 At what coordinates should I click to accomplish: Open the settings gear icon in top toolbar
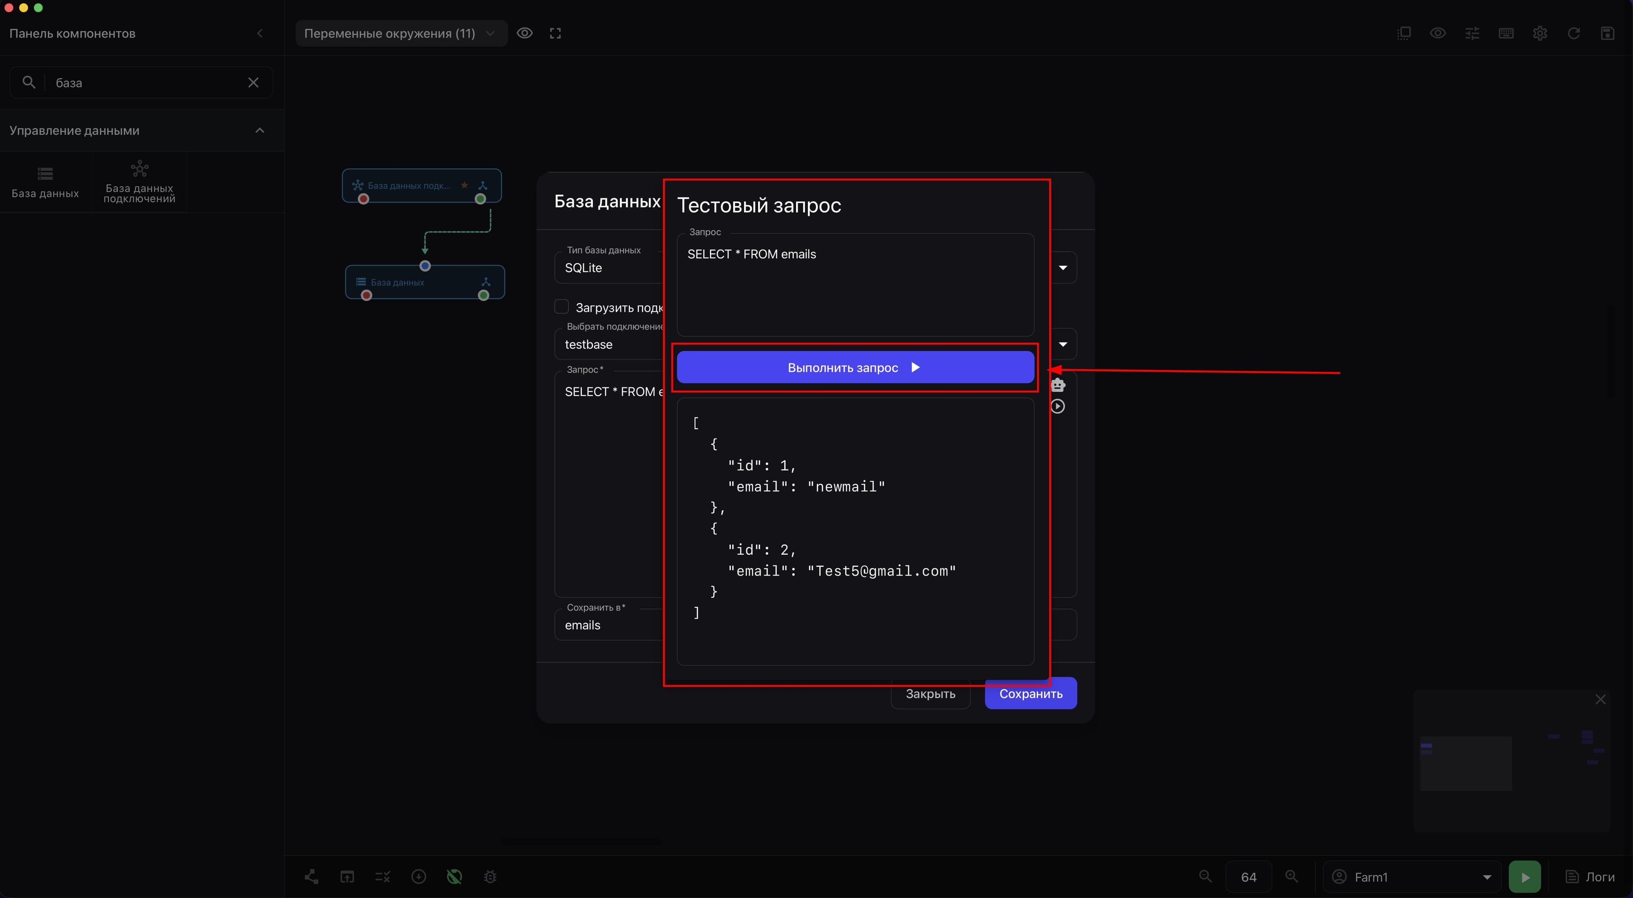pos(1540,34)
